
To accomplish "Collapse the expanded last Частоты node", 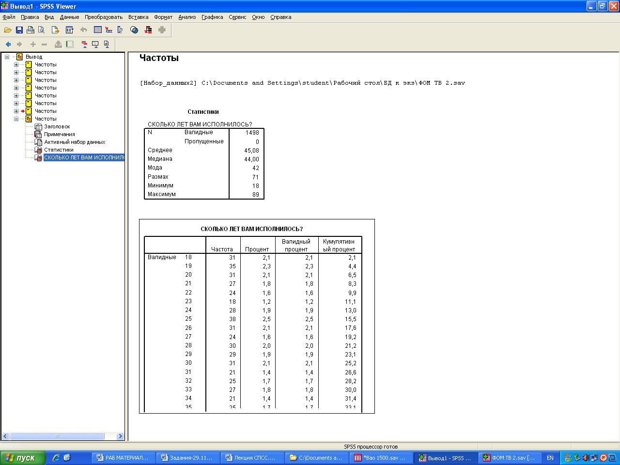I will tap(16, 119).
